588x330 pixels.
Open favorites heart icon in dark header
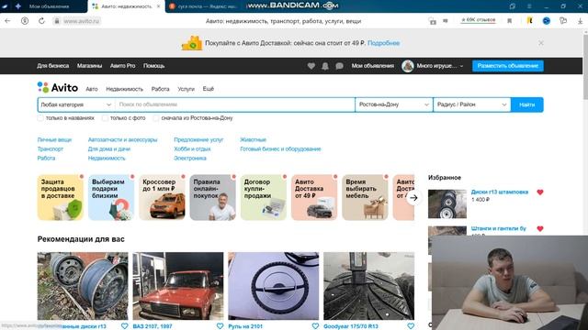(x=311, y=66)
